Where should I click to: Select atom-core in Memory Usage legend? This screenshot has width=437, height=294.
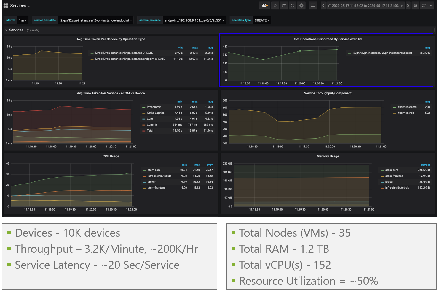(x=392, y=170)
